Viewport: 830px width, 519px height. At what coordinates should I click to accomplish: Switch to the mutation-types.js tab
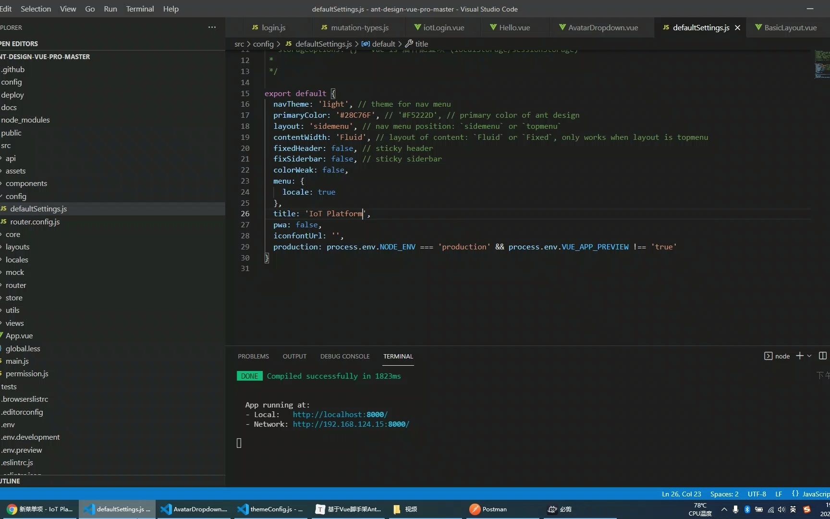click(355, 27)
